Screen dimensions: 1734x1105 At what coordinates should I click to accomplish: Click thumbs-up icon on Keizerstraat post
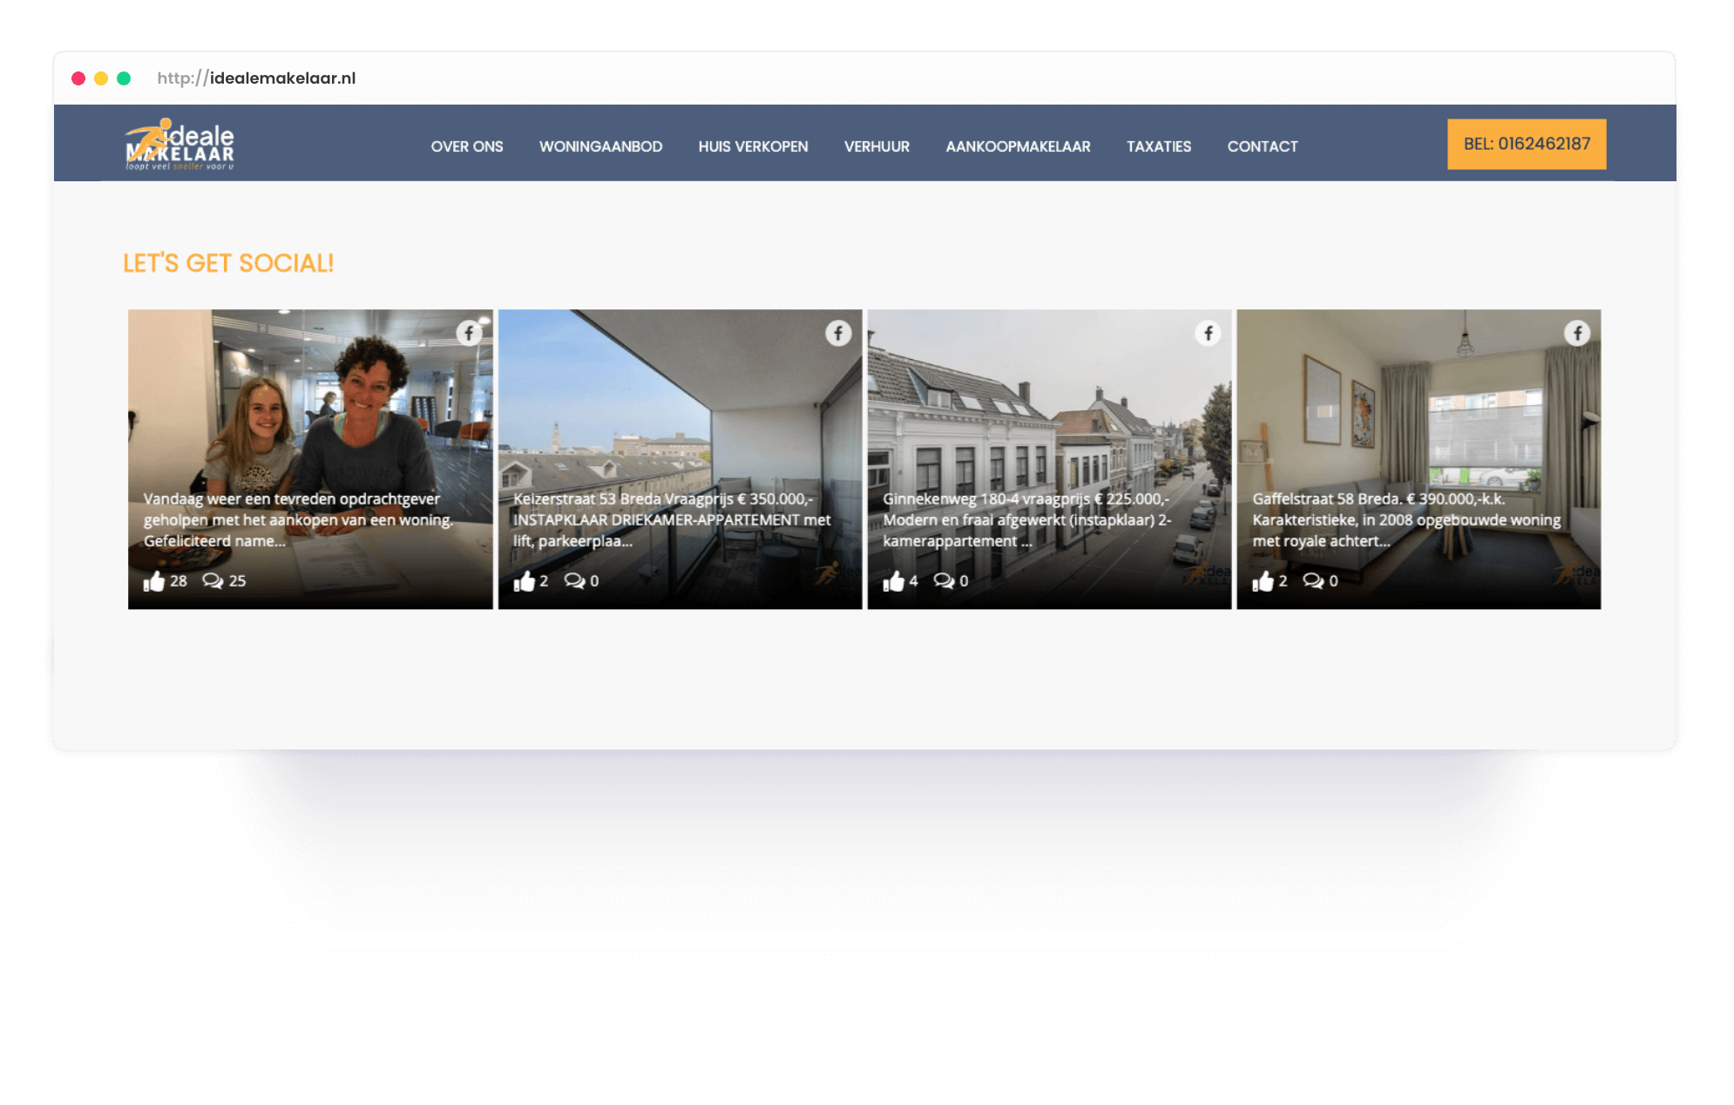tap(524, 581)
